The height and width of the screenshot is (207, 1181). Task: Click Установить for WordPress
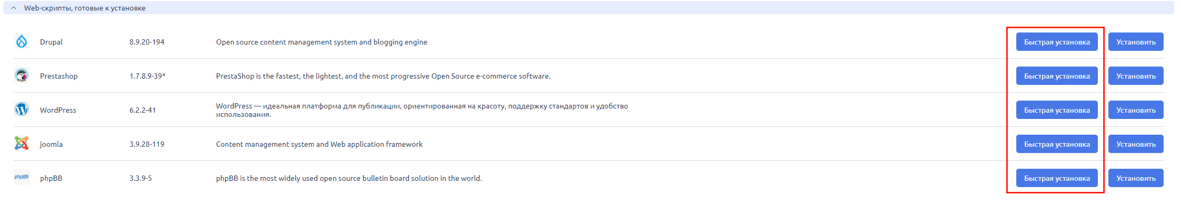(1136, 110)
